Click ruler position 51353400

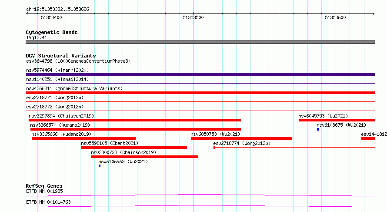coord(52,17)
